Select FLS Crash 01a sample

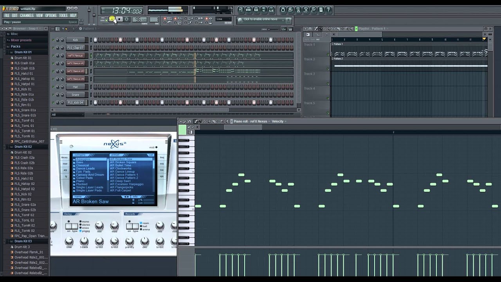(x=24, y=63)
